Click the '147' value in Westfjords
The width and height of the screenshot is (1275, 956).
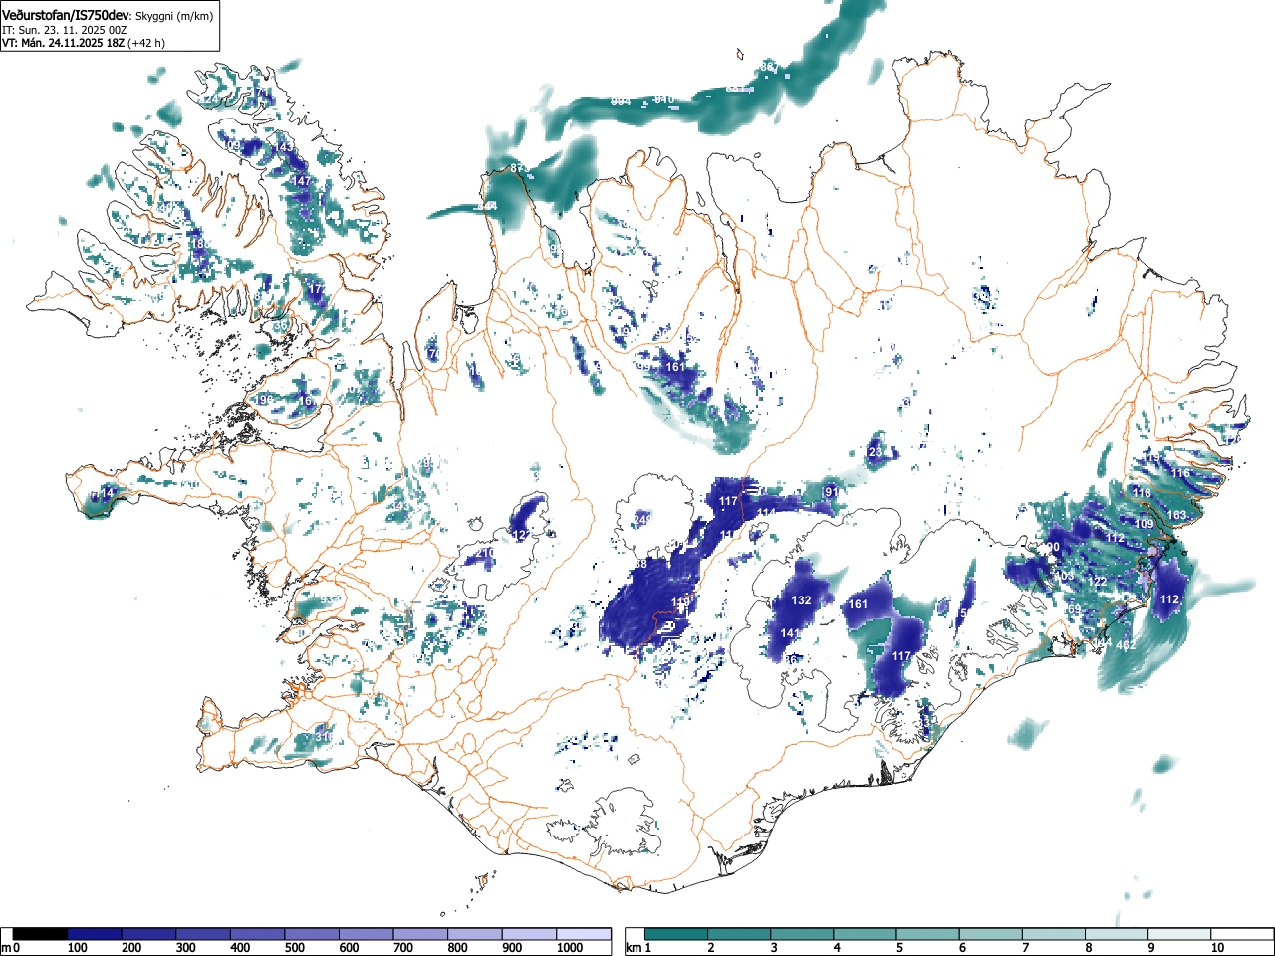(x=301, y=182)
